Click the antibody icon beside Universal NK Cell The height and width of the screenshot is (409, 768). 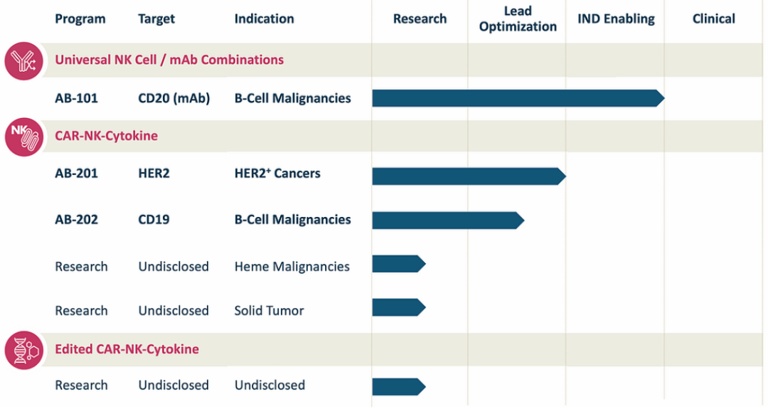pos(24,60)
